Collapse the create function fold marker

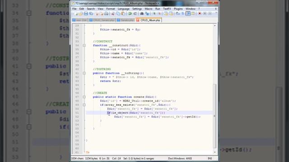coord(84,97)
